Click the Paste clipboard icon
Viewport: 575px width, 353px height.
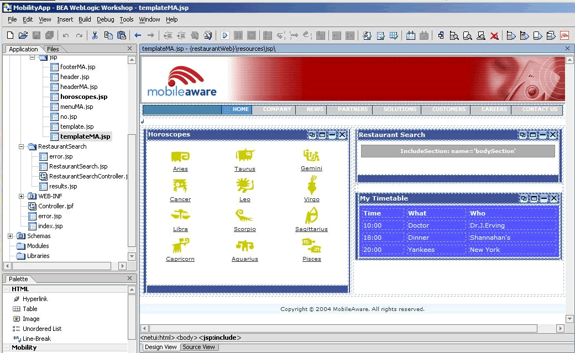click(122, 35)
